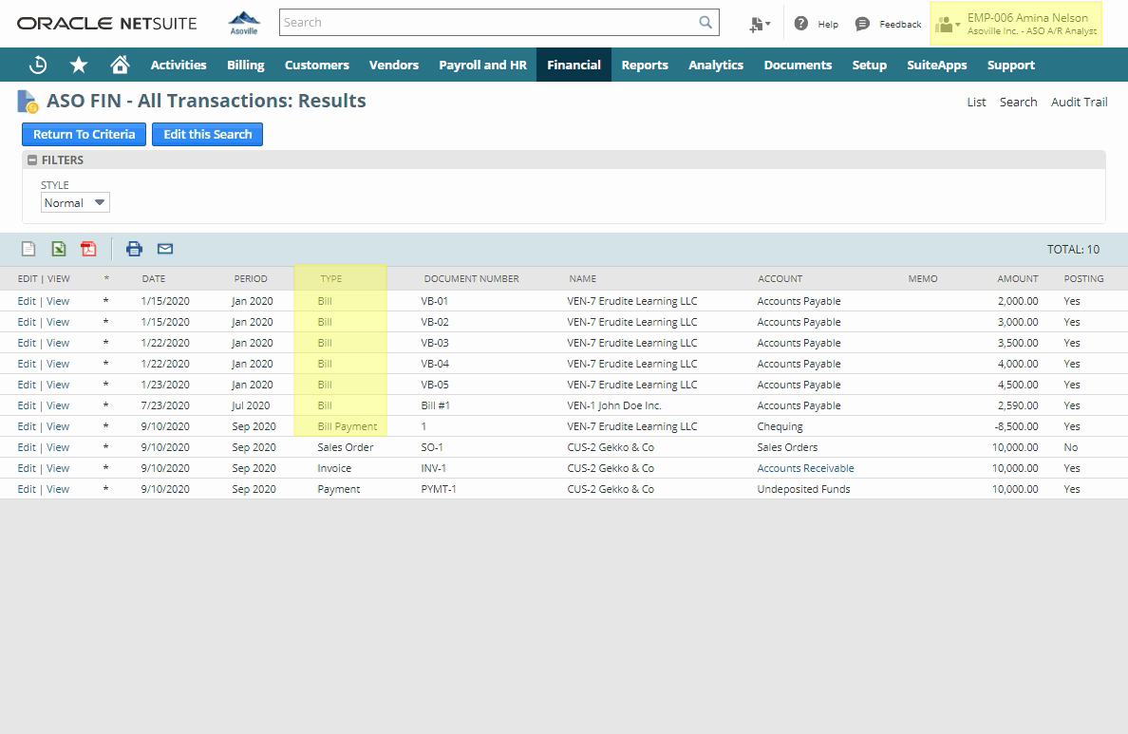The width and height of the screenshot is (1128, 734).
Task: Open the Activities menu
Action: click(179, 65)
